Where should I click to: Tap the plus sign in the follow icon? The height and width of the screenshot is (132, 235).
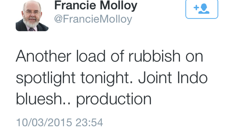[x=196, y=7]
